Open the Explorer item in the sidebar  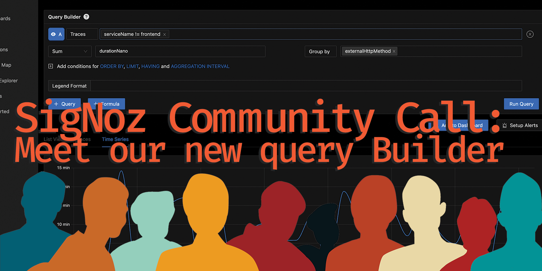click(9, 81)
